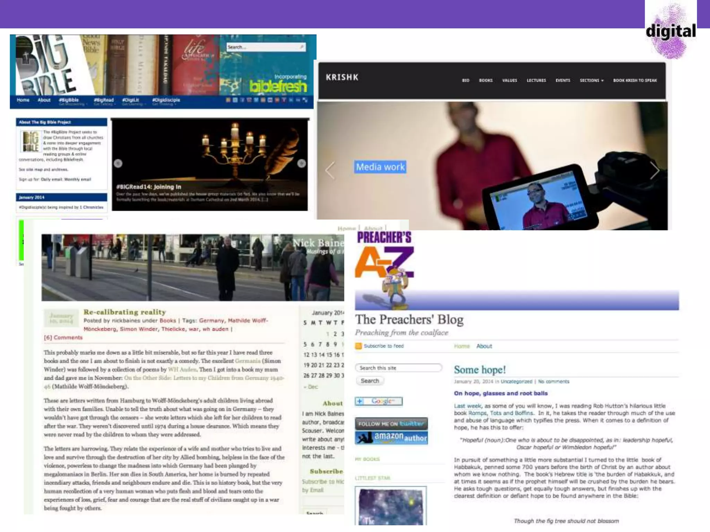The image size is (710, 532).
Task: Click the Amazon author badge
Action: [391, 438]
